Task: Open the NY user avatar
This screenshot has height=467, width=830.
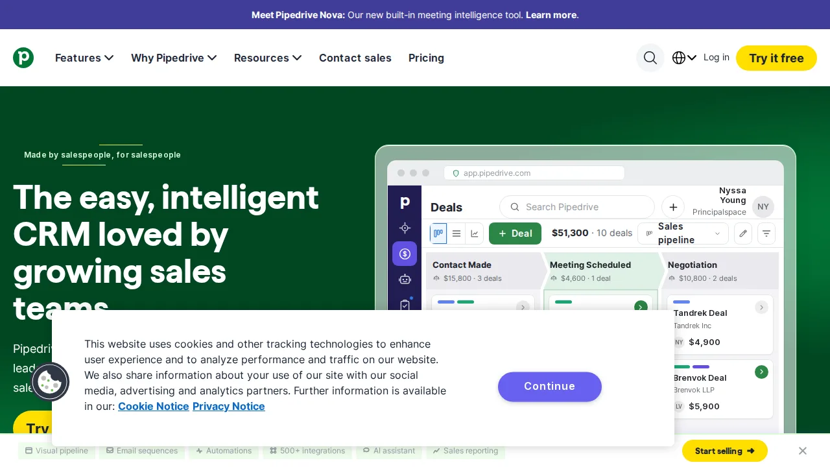Action: pyautogui.click(x=763, y=207)
